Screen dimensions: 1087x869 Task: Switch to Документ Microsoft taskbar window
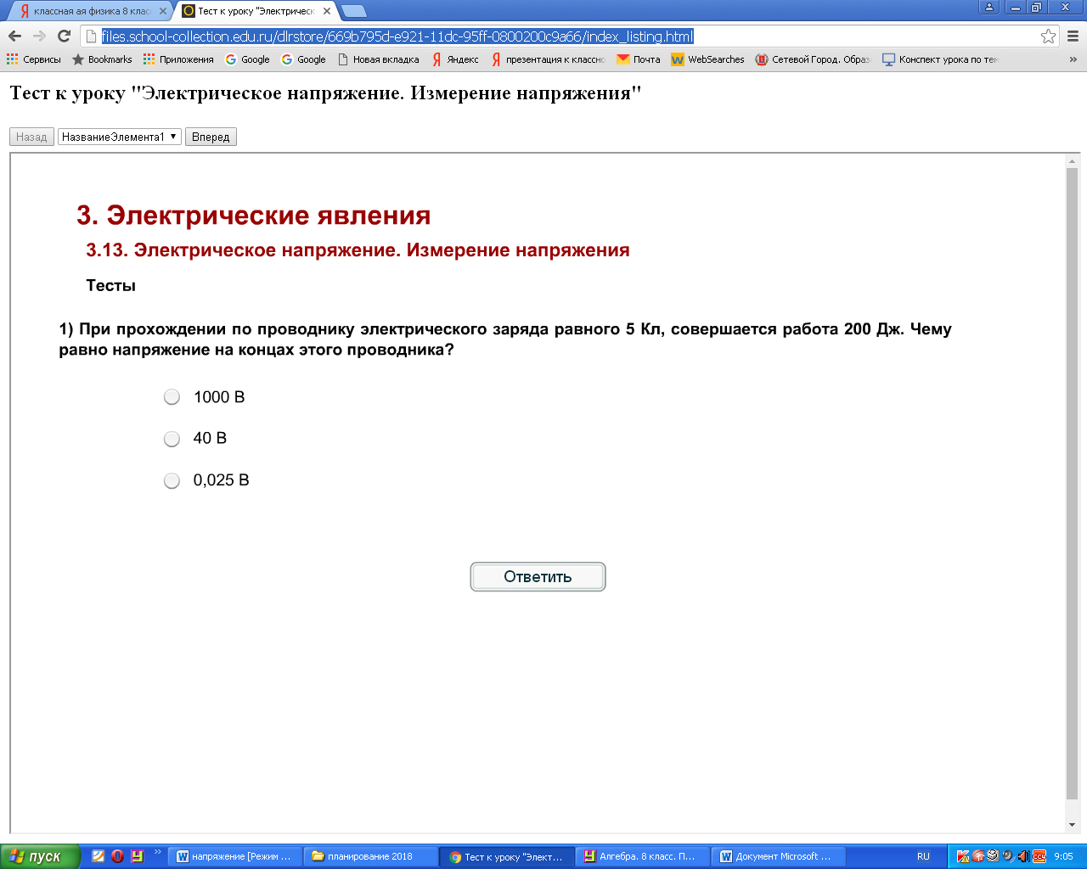(x=779, y=856)
